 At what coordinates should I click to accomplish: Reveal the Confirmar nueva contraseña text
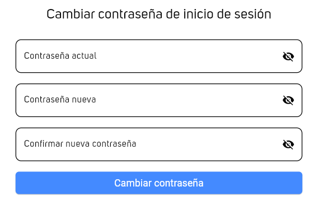coord(288,145)
